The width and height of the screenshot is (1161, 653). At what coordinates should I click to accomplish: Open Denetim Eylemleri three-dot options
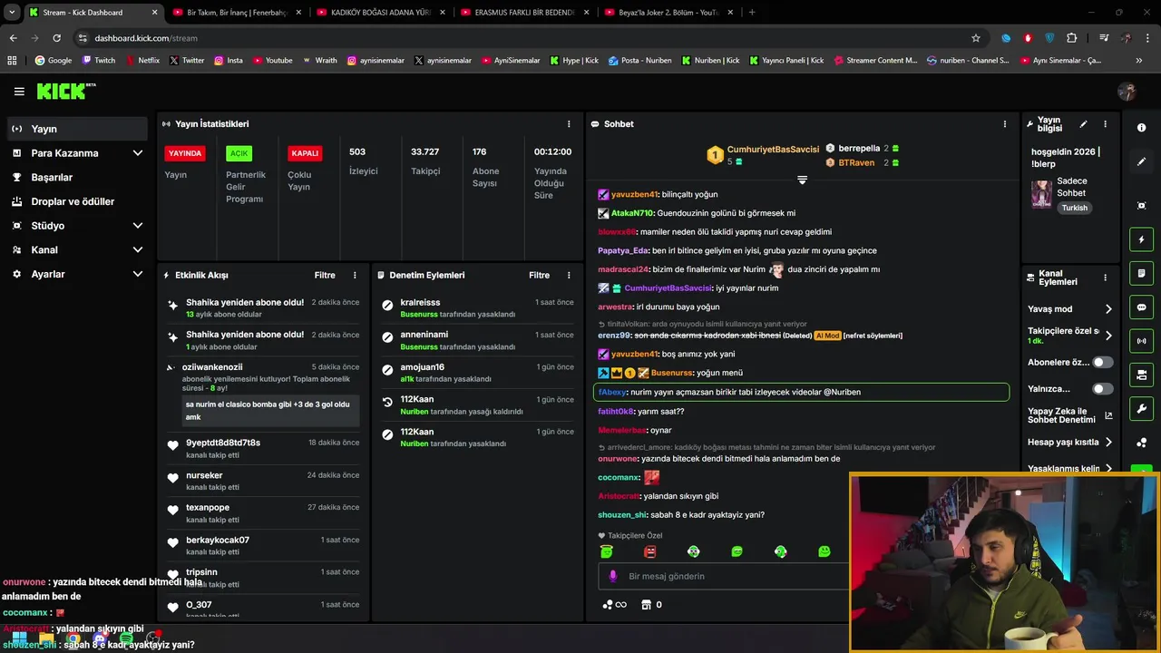569,276
